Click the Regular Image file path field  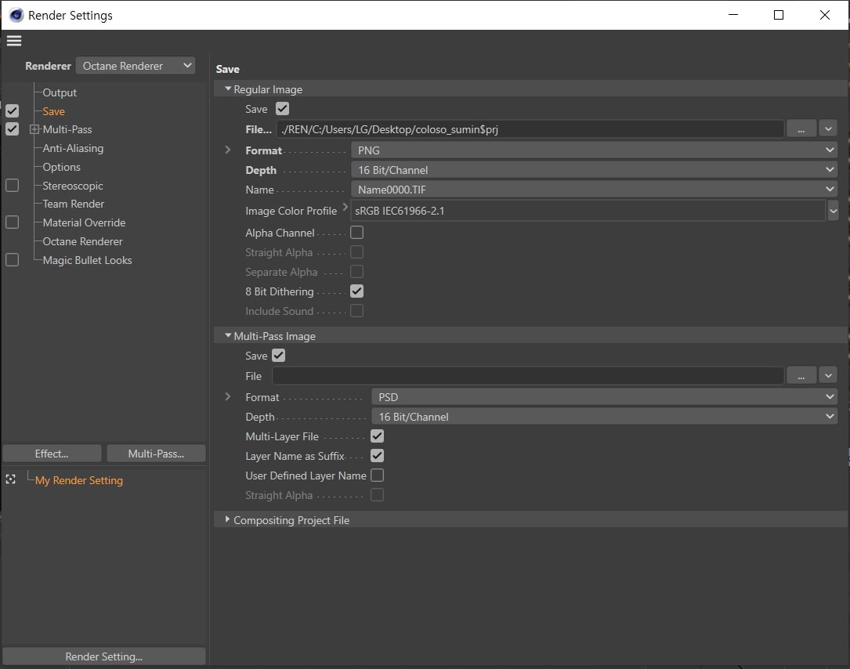530,129
